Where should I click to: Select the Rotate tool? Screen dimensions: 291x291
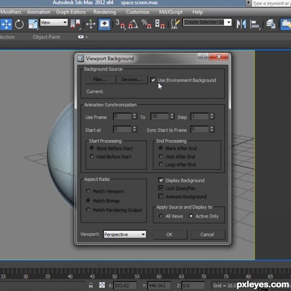(x=19, y=24)
